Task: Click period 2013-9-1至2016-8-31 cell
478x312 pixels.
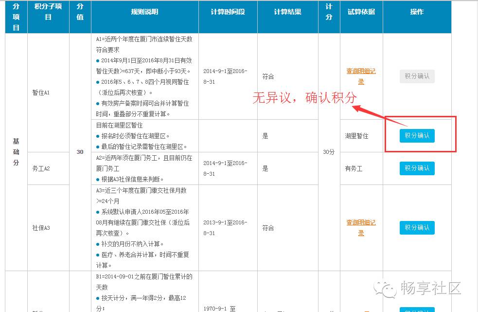Action: click(x=228, y=228)
